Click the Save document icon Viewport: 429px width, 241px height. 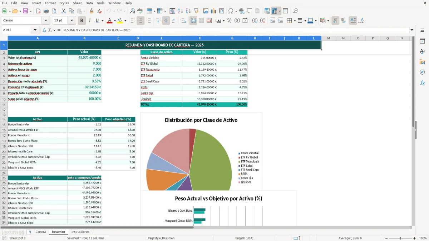(25, 11)
